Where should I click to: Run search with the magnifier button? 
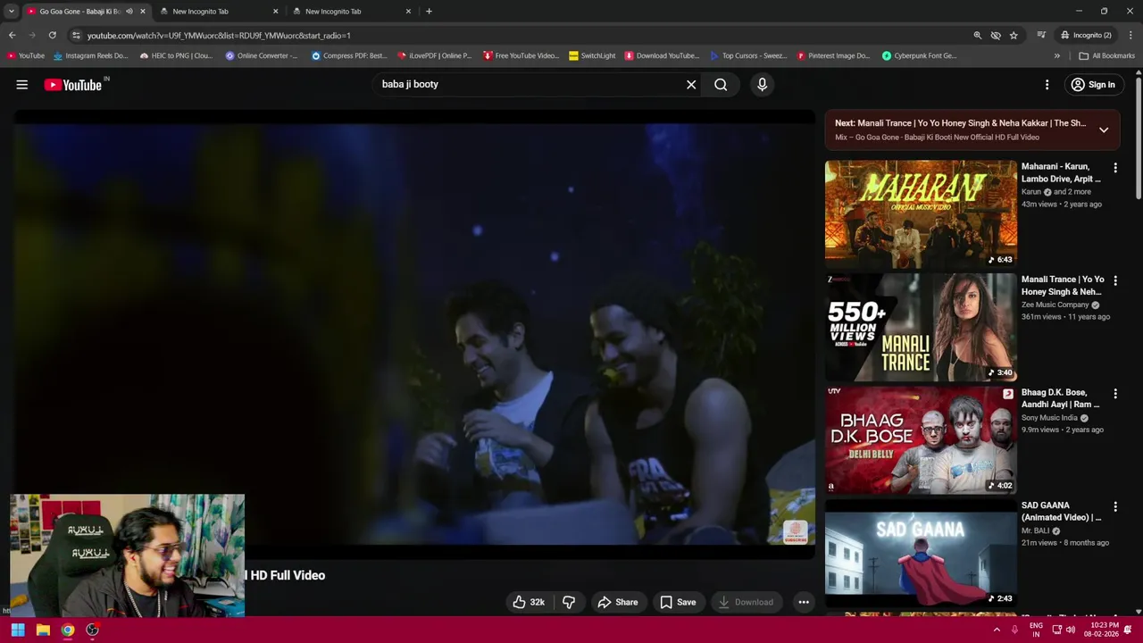click(721, 85)
